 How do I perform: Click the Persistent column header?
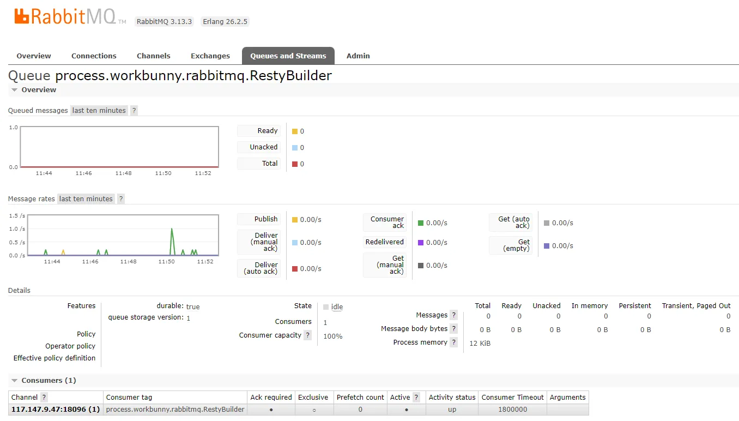(635, 306)
